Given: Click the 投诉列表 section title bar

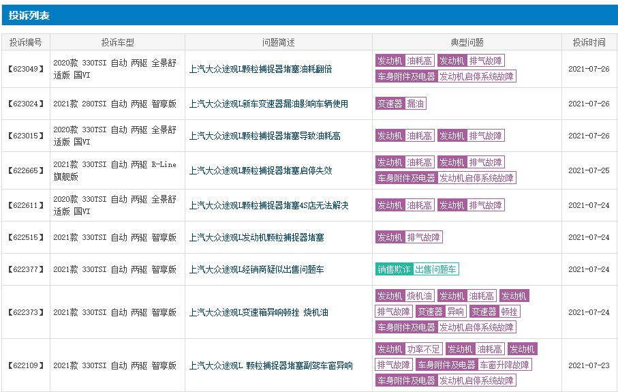Looking at the screenshot, I should 309,15.
